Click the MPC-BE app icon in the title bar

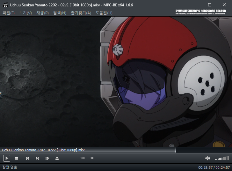(5, 5)
